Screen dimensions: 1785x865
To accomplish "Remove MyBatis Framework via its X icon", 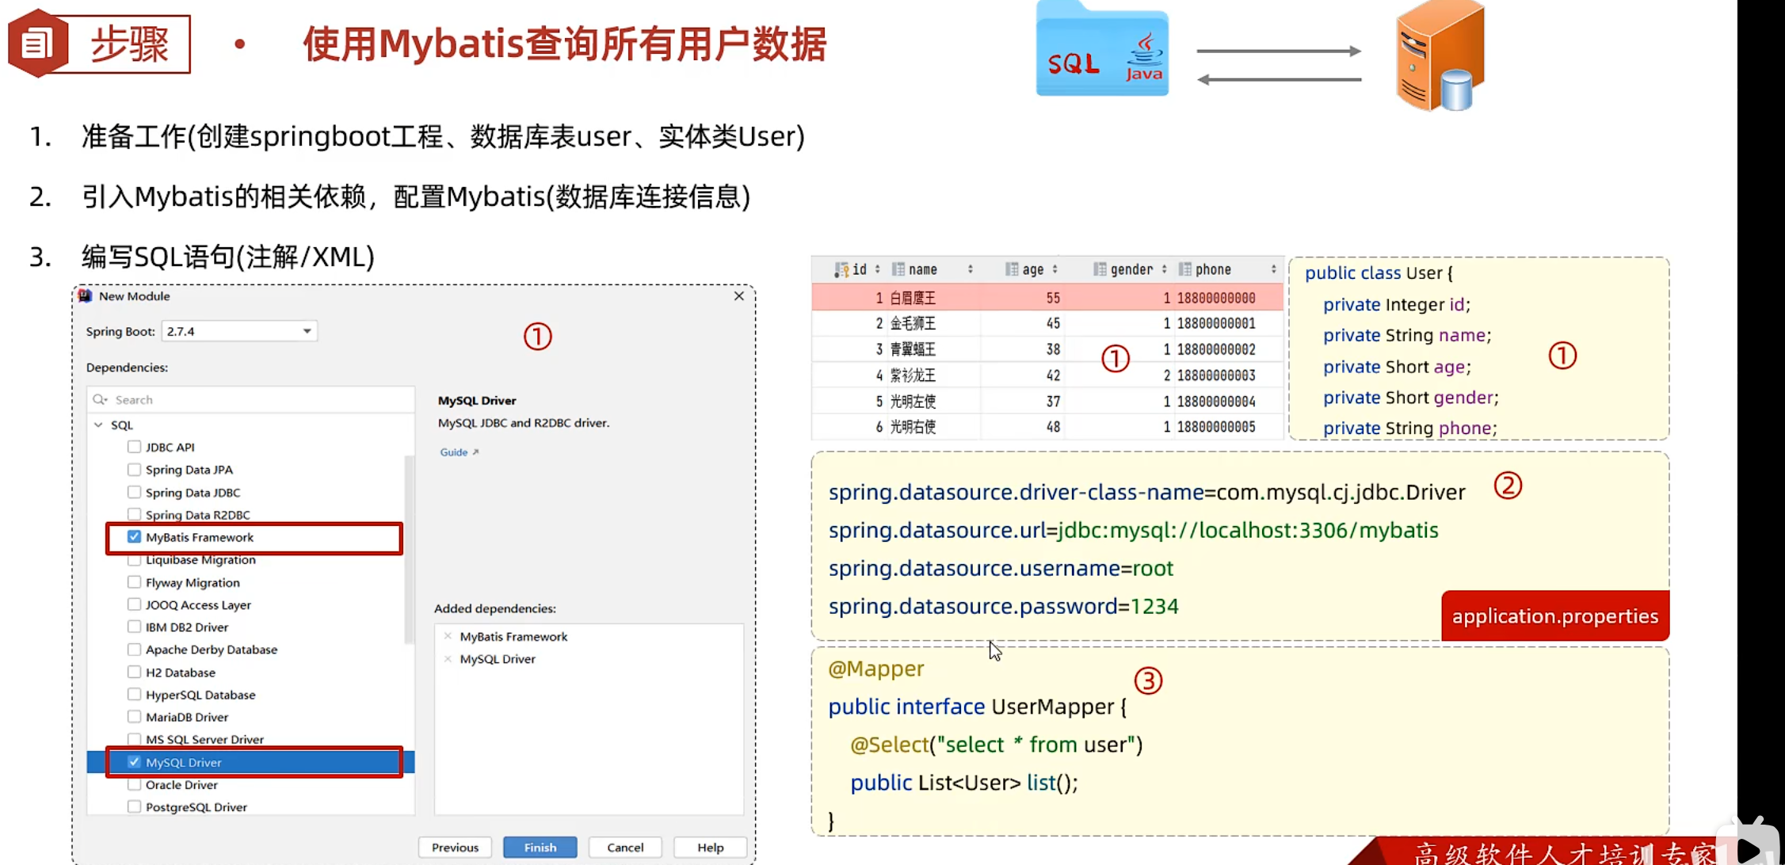I will (448, 636).
